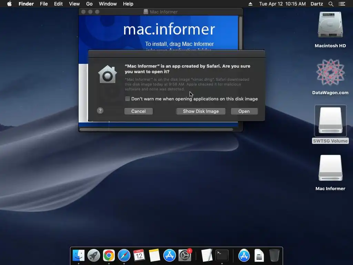Open the Apple menu
The image size is (353, 265).
coord(9,4)
